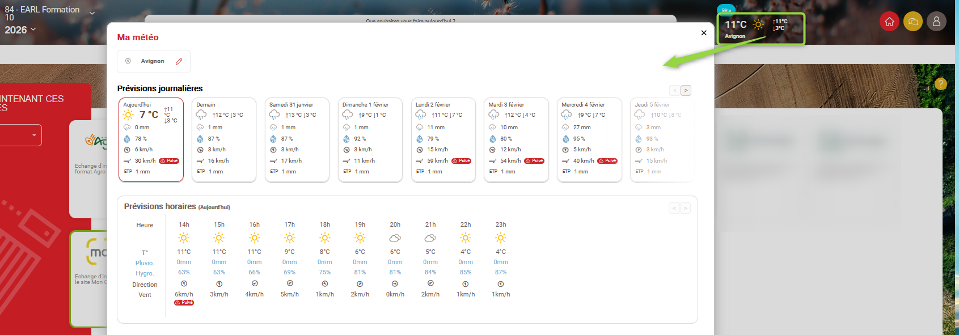Open the user profile icon
Screen dimensions: 959x335
click(936, 22)
